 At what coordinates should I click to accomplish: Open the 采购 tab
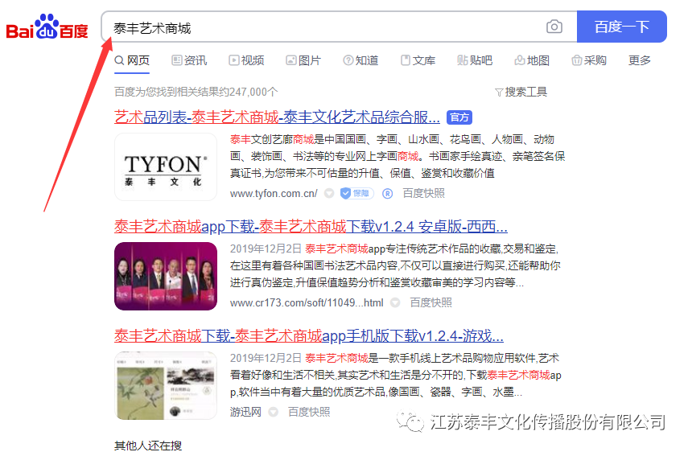tap(589, 60)
